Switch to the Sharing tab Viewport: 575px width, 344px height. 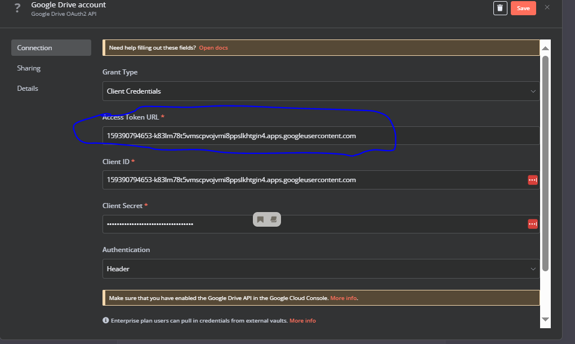click(x=29, y=68)
